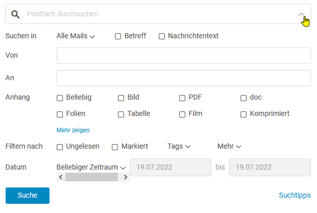Open the Suchtipps link
The image size is (317, 213).
[295, 195]
